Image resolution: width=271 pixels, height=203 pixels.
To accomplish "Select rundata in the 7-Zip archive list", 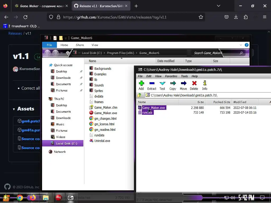I will coord(147,113).
